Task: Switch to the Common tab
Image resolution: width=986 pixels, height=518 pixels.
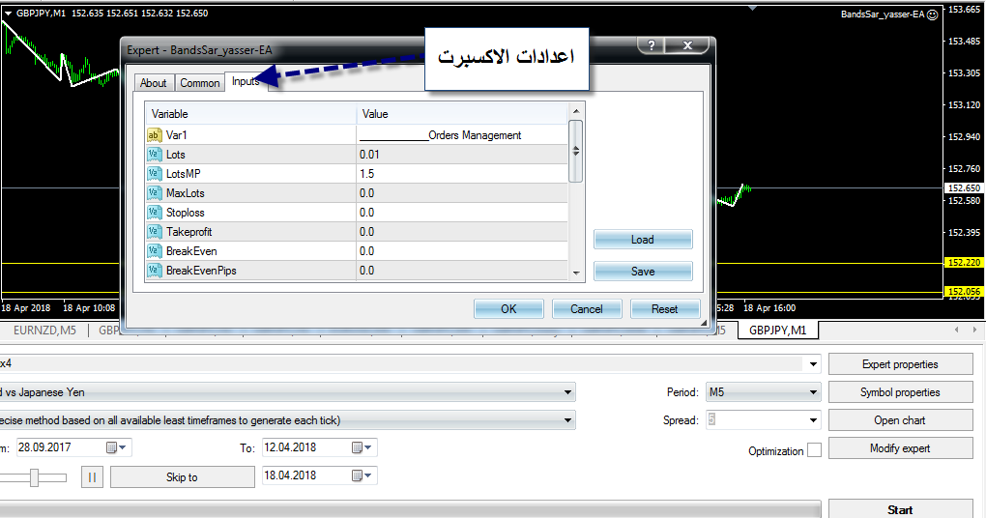Action: tap(200, 83)
